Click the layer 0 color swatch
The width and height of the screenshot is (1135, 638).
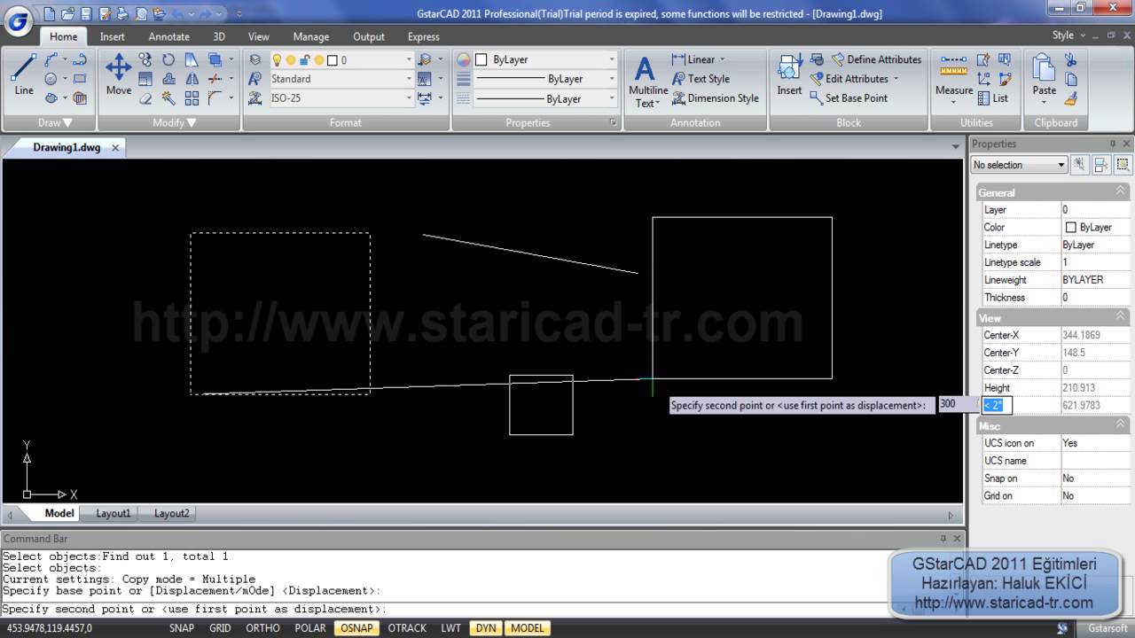coord(332,60)
